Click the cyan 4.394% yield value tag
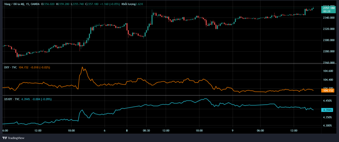This screenshot has width=339, height=142. click(327, 110)
